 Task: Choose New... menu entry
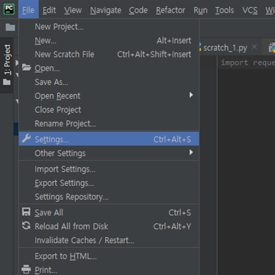point(109,40)
